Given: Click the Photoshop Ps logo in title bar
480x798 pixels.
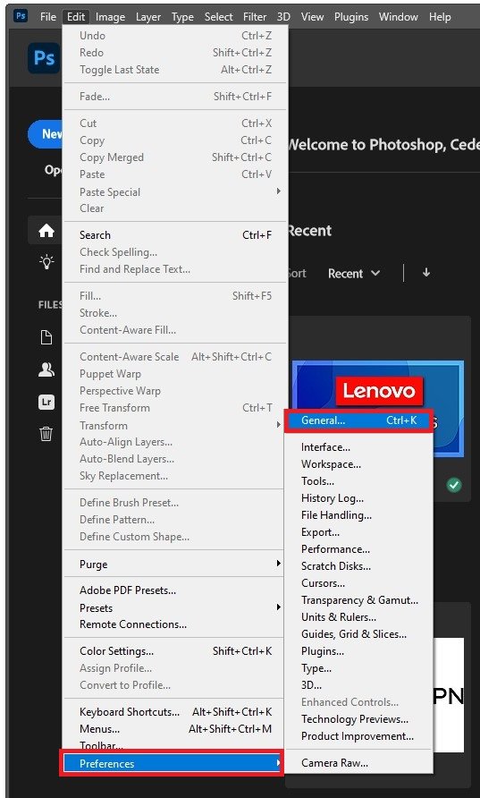Looking at the screenshot, I should point(21,16).
